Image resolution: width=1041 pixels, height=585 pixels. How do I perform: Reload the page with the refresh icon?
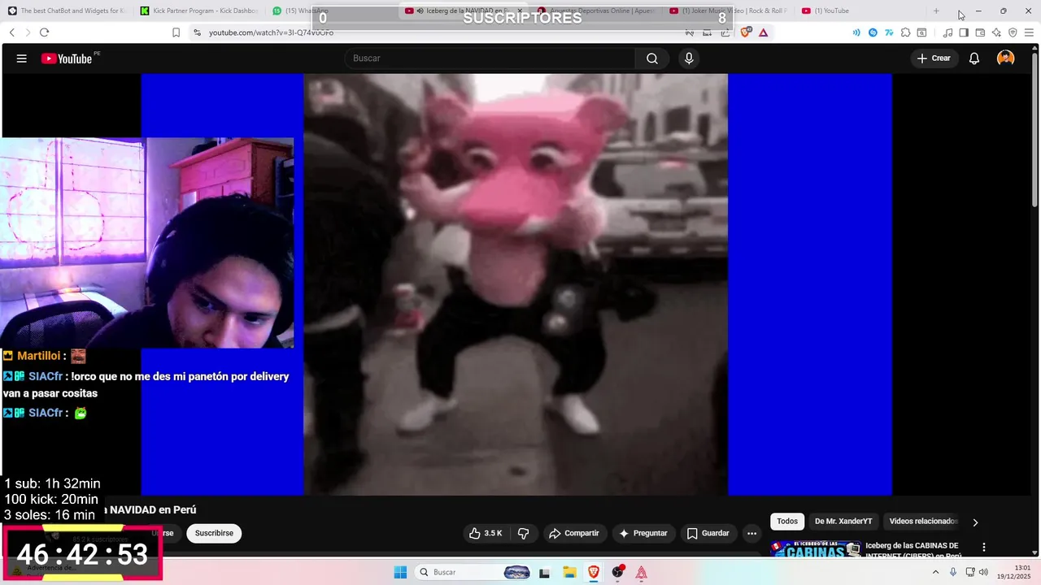44,32
